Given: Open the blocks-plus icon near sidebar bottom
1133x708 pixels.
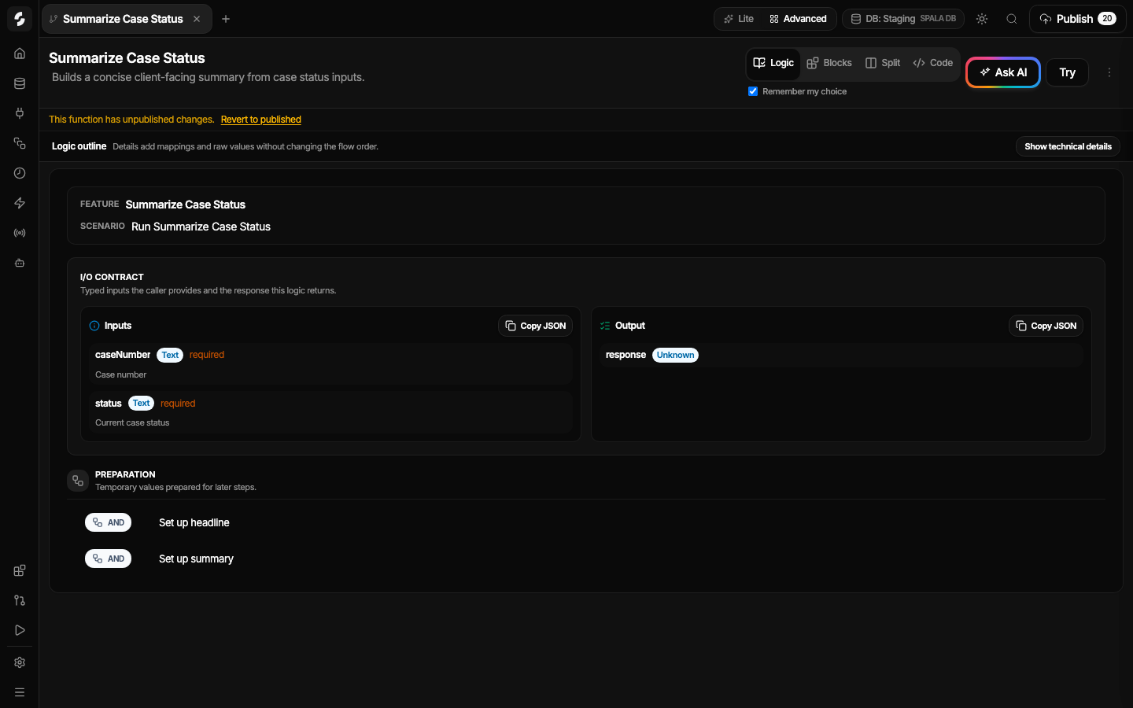Looking at the screenshot, I should [20, 570].
